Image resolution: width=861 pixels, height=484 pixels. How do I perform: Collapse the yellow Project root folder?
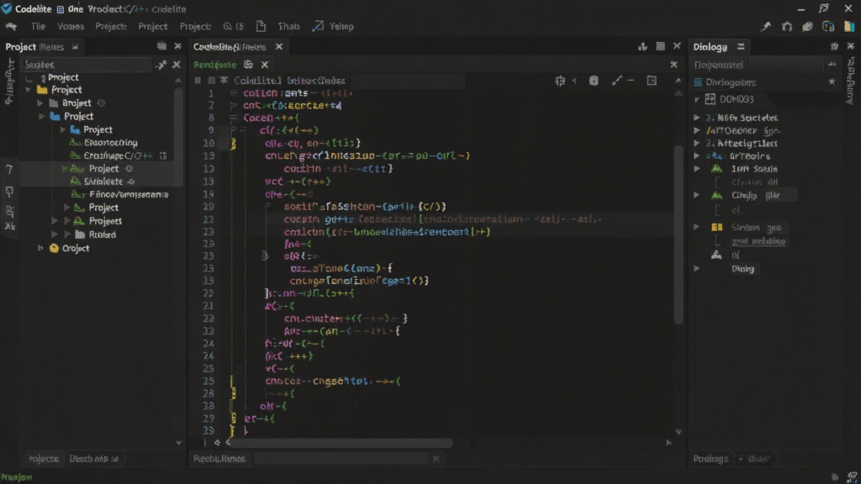coord(28,89)
